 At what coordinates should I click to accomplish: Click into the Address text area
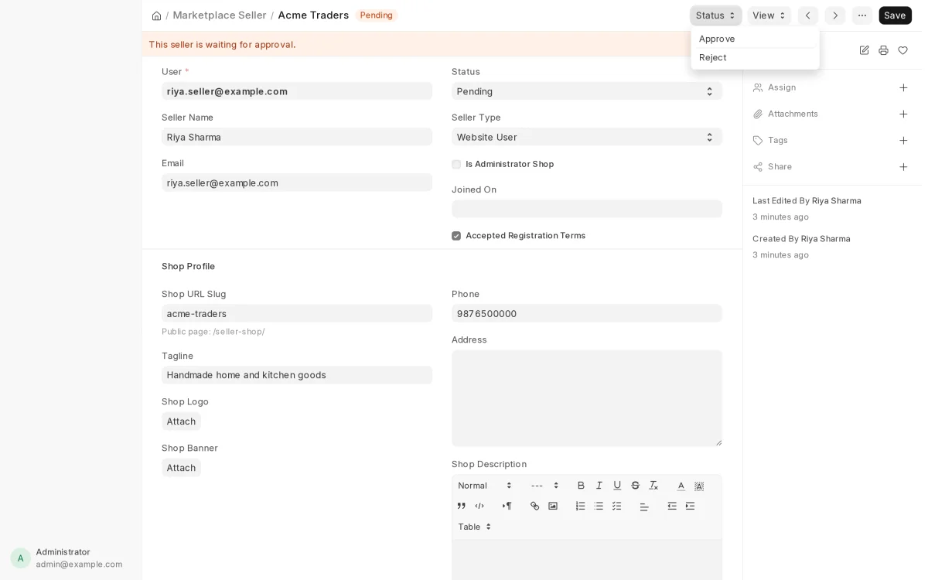coord(587,398)
